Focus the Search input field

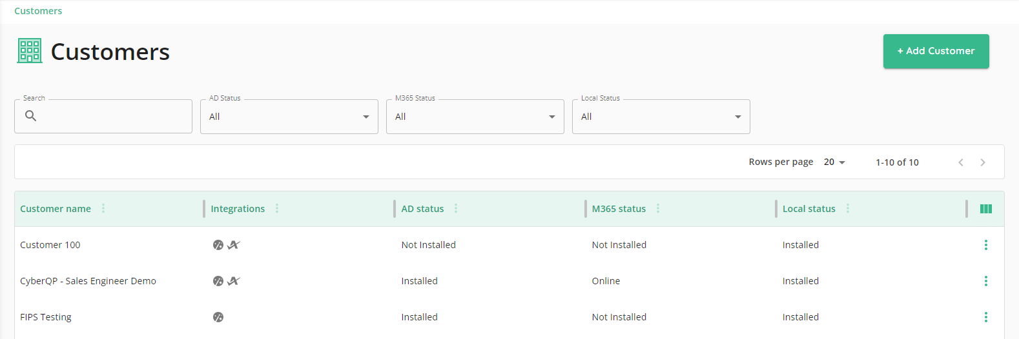103,117
